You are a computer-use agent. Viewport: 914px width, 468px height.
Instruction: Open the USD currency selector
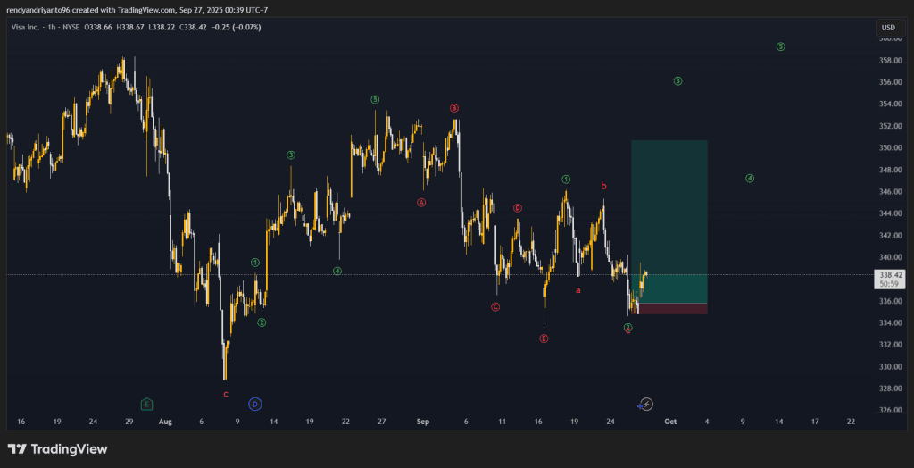(888, 28)
